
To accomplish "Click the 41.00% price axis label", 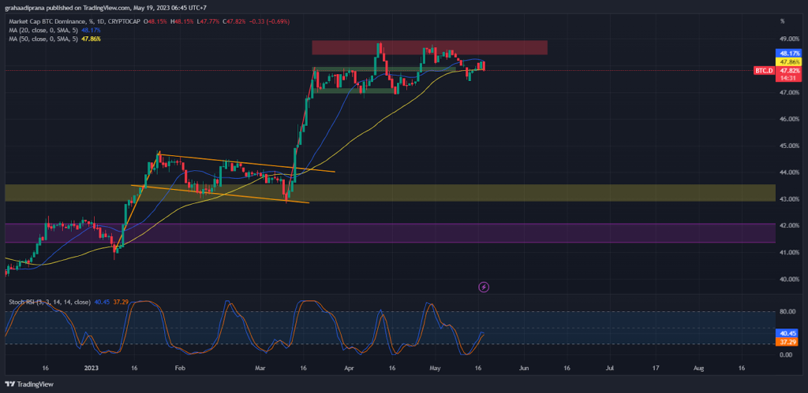I will click(789, 253).
